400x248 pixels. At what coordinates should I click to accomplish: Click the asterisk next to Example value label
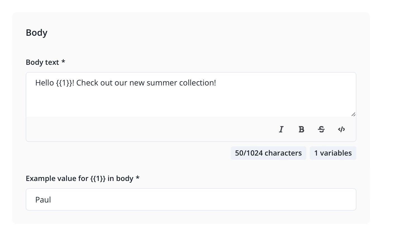pyautogui.click(x=137, y=178)
